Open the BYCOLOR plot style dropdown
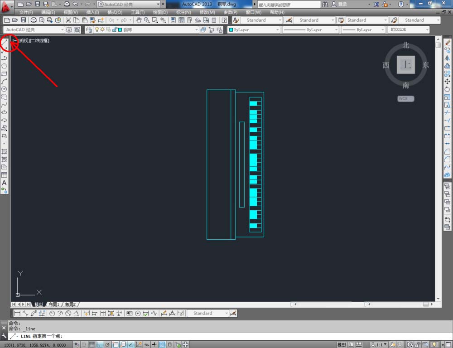This screenshot has width=453, height=348. [x=408, y=29]
